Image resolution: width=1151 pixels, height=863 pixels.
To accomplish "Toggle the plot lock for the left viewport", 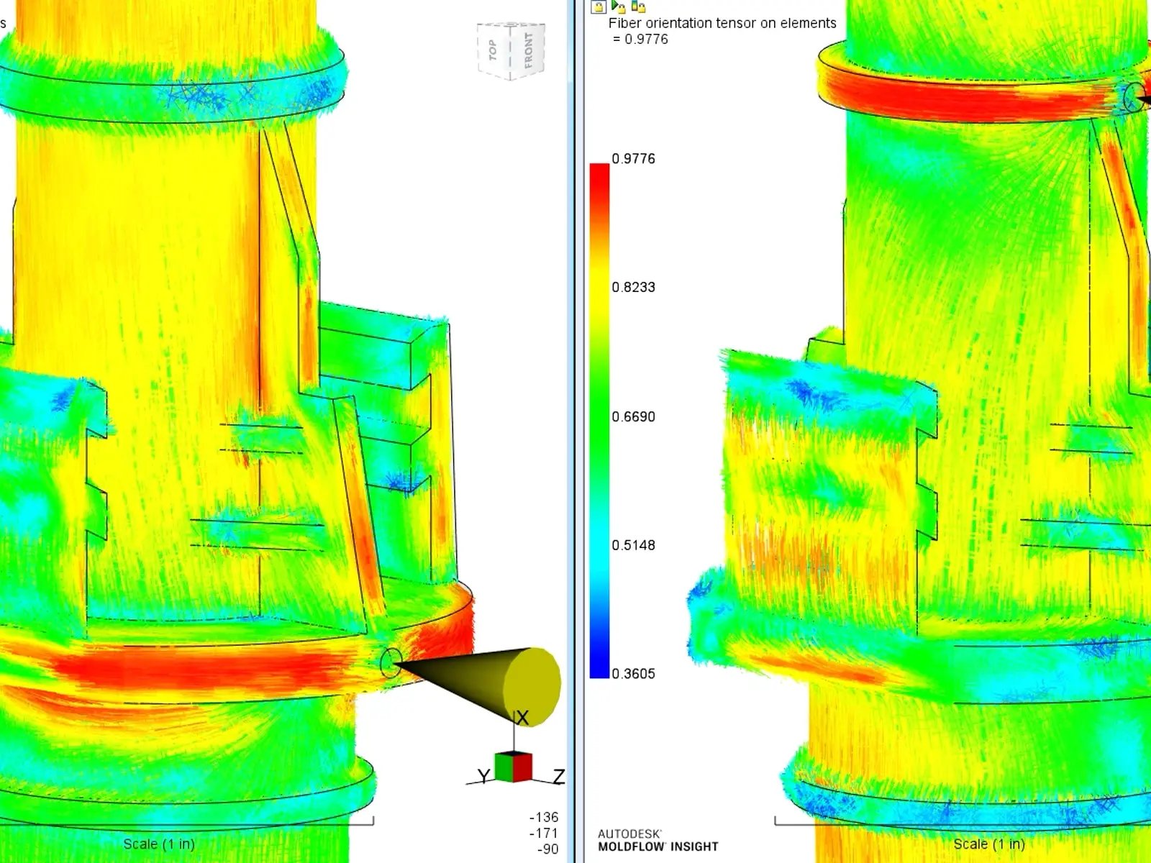I will [x=598, y=7].
